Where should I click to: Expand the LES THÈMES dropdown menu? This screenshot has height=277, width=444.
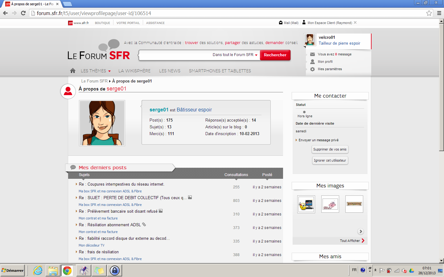click(96, 71)
